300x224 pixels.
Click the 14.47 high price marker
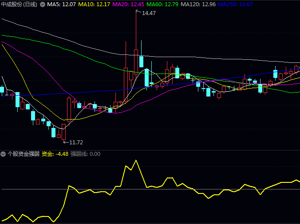pos(149,13)
